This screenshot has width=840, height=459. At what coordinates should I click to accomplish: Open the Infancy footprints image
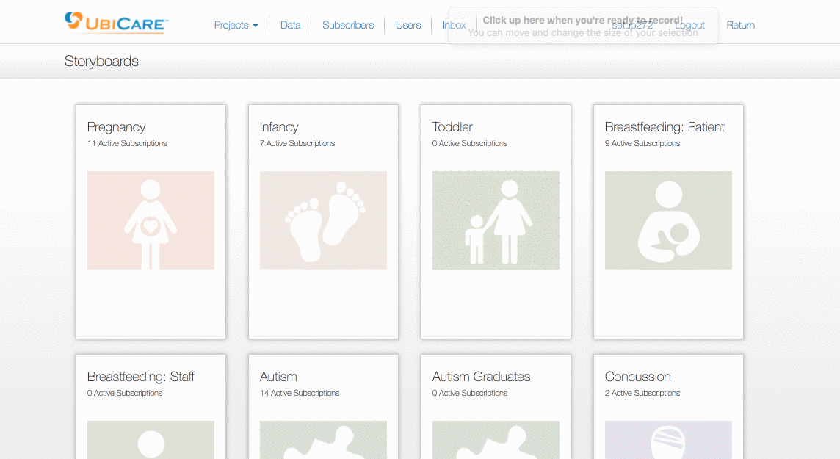pyautogui.click(x=323, y=220)
